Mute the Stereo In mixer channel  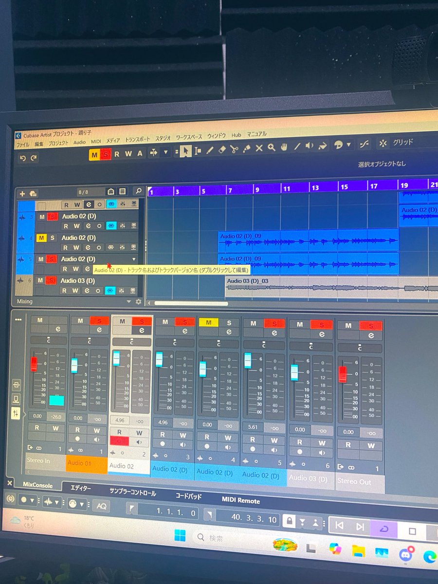pos(39,320)
